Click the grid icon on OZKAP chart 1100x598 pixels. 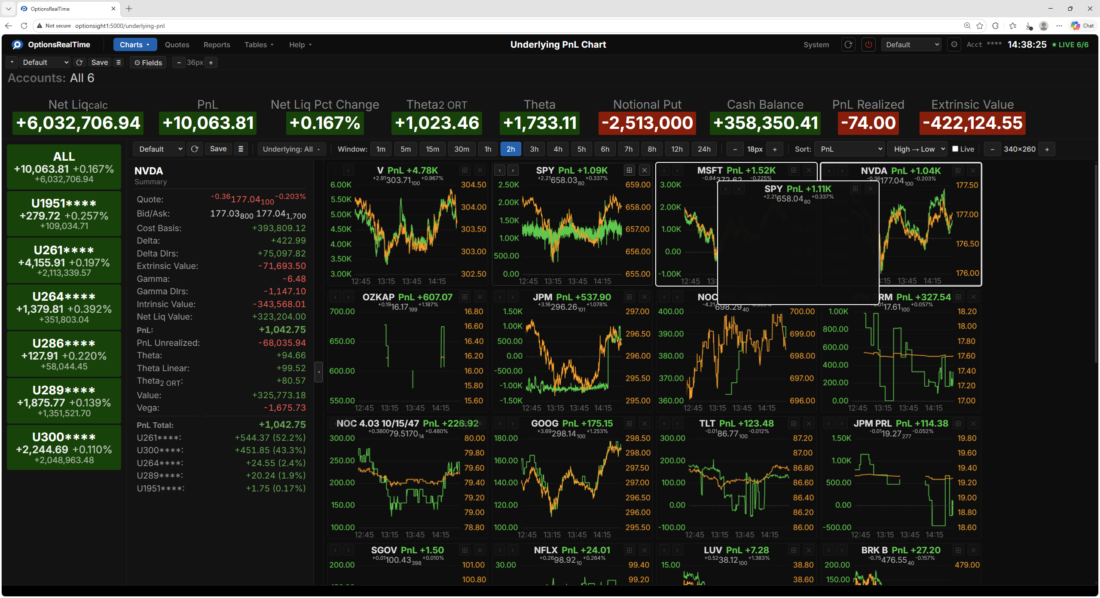pyautogui.click(x=465, y=297)
